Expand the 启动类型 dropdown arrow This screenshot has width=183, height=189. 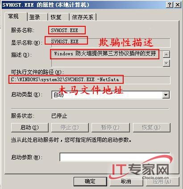[x=166, y=95]
